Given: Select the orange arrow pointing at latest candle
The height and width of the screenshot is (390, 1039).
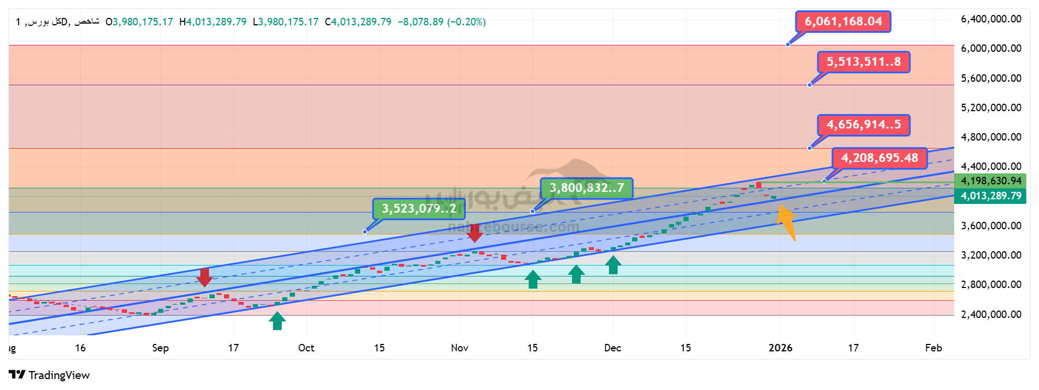Looking at the screenshot, I should pyautogui.click(x=787, y=222).
